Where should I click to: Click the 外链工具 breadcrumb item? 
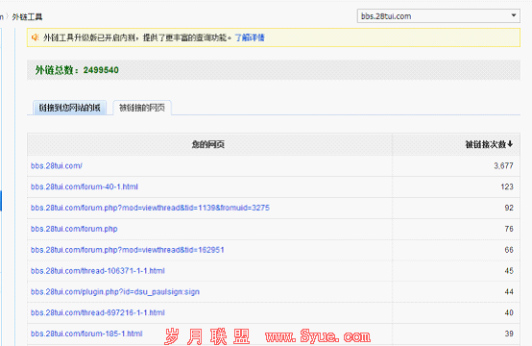tap(27, 17)
